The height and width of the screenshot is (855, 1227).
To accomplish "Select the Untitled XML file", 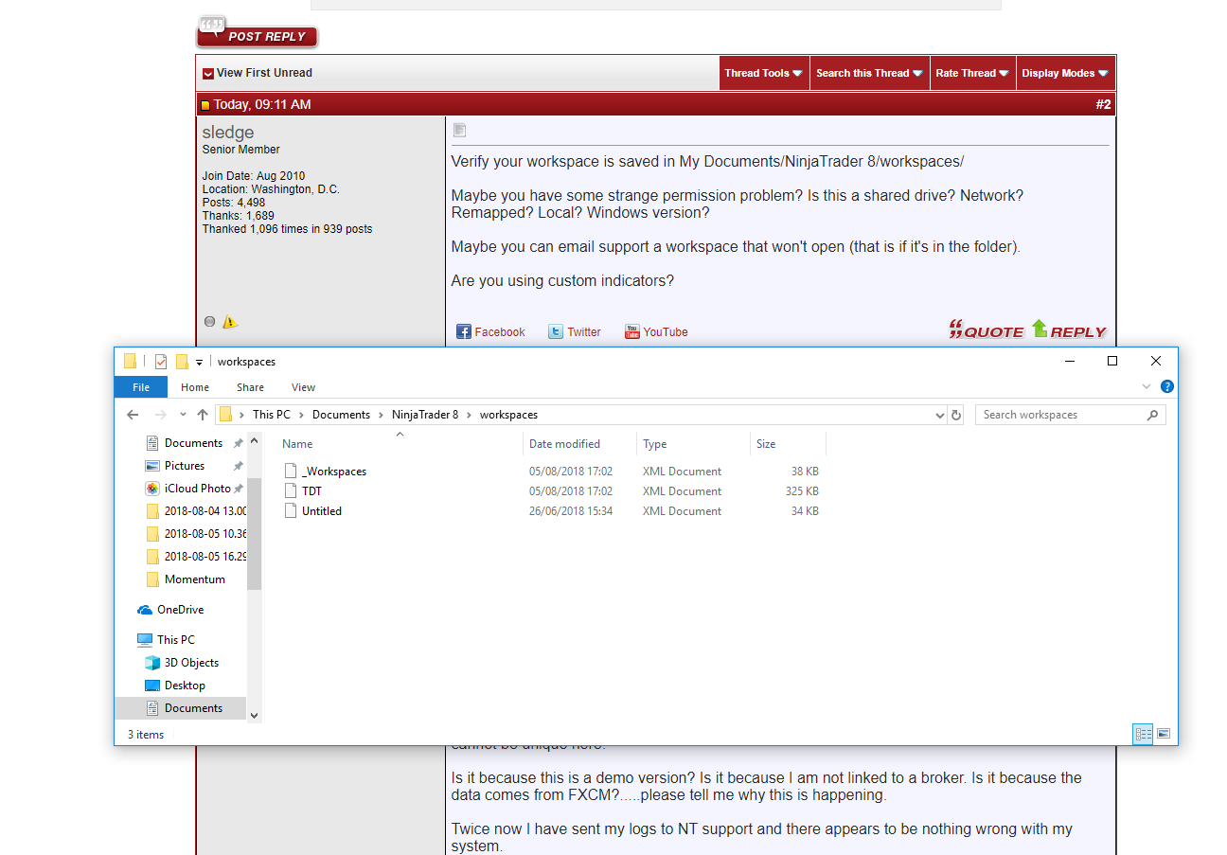I will coord(322,511).
